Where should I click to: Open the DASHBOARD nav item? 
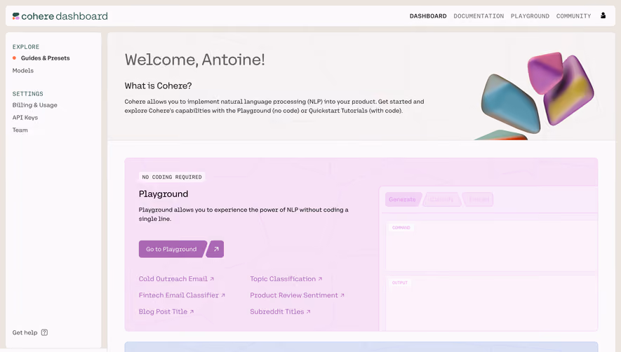click(428, 16)
